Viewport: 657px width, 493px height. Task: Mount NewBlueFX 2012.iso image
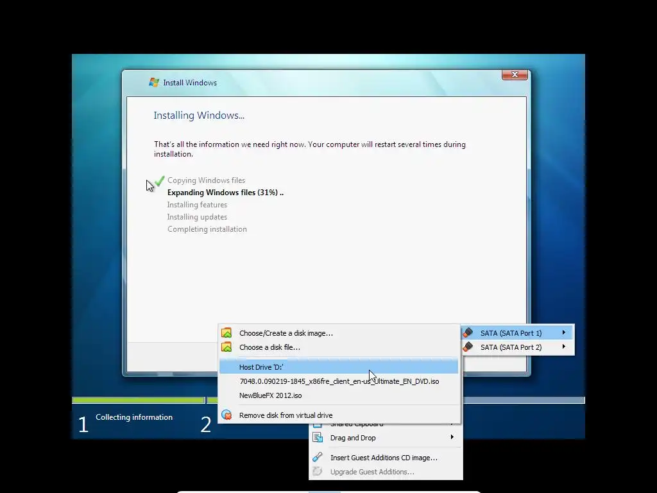[x=339, y=395]
